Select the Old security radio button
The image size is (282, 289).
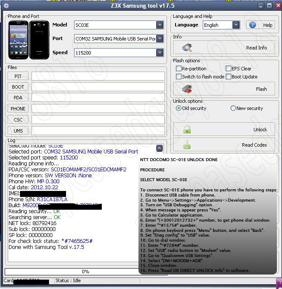point(179,108)
